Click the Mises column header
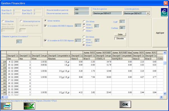This screenshot has height=111, width=169. (x=39, y=59)
